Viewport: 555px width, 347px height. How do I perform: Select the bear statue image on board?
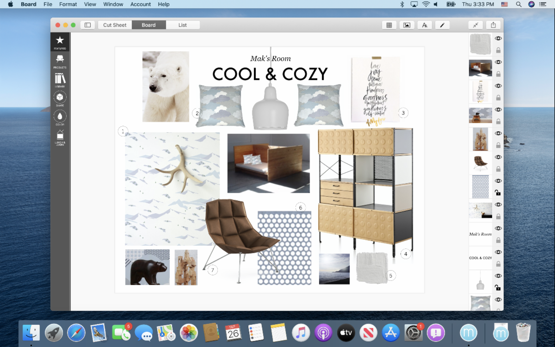click(148, 267)
